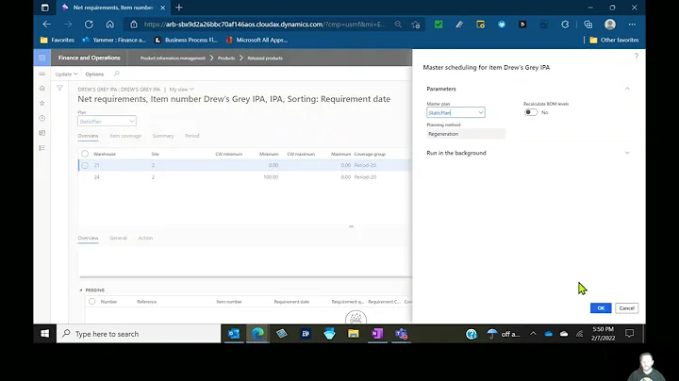679x381 pixels.
Task: Open Recent clock icon in the sidebar
Action: click(x=42, y=118)
